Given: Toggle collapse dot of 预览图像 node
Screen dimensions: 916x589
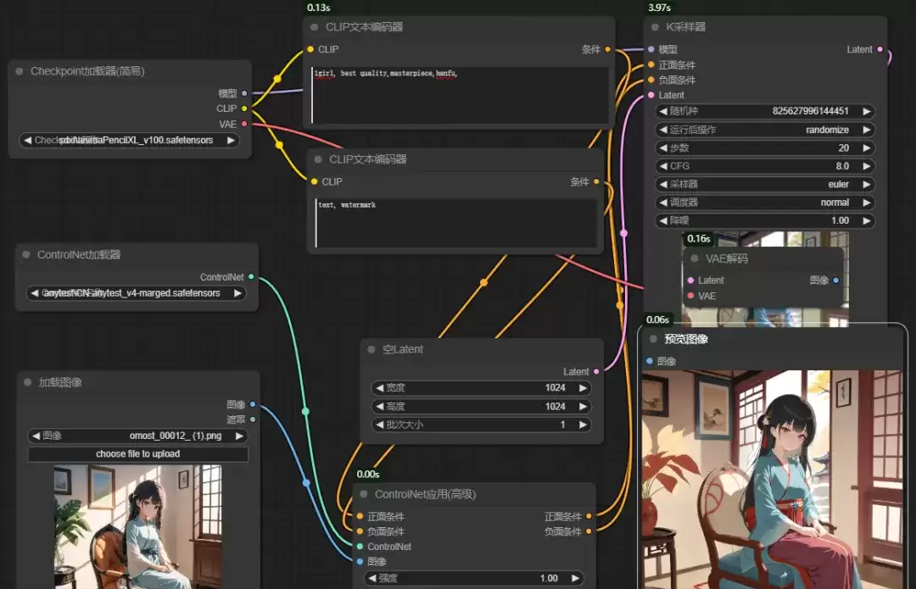Looking at the screenshot, I should (x=653, y=339).
